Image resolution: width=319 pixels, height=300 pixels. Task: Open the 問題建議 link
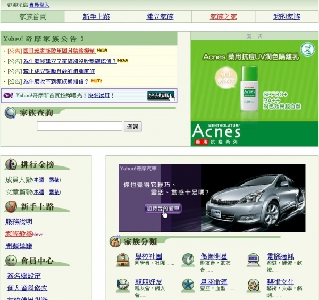[19, 246]
